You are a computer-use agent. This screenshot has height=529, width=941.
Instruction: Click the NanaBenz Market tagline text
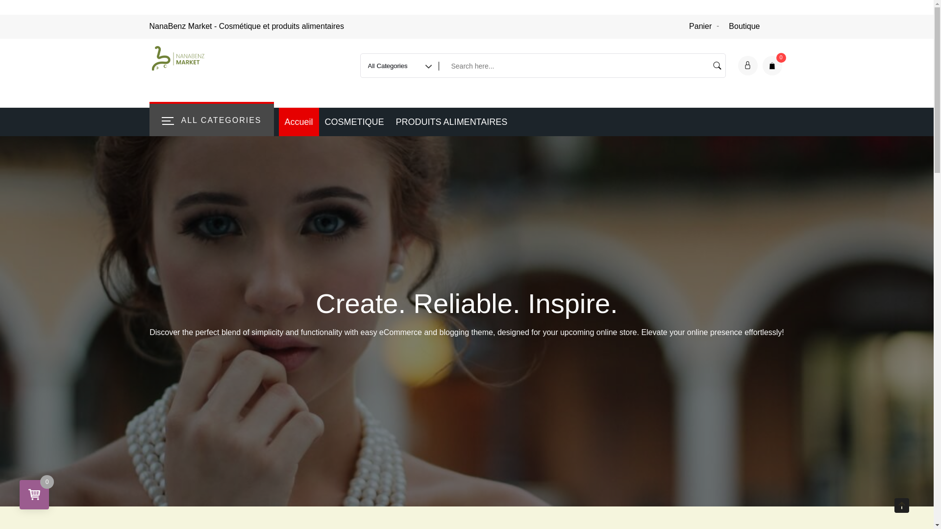tap(247, 26)
